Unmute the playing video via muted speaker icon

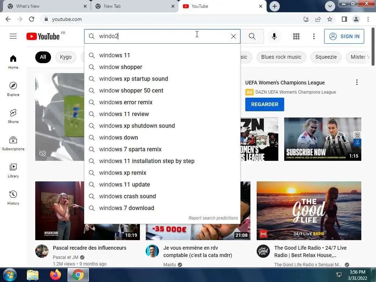tap(43, 153)
